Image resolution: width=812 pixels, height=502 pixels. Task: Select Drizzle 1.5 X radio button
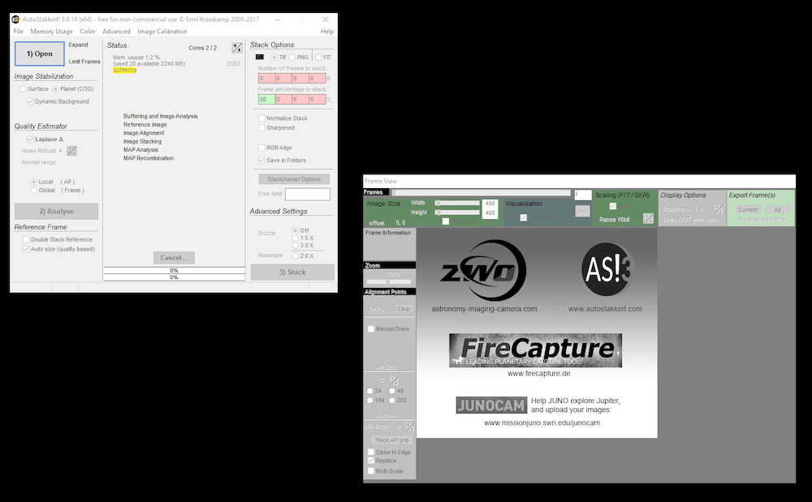point(296,238)
